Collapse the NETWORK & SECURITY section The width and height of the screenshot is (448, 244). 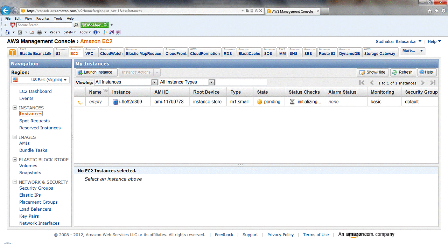coord(15,182)
